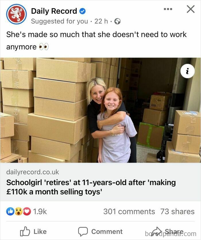Open the three-dot post options menu
The image size is (201, 240).
point(168,9)
